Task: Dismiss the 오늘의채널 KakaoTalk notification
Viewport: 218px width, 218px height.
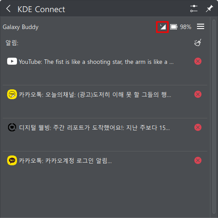Action: (x=198, y=94)
